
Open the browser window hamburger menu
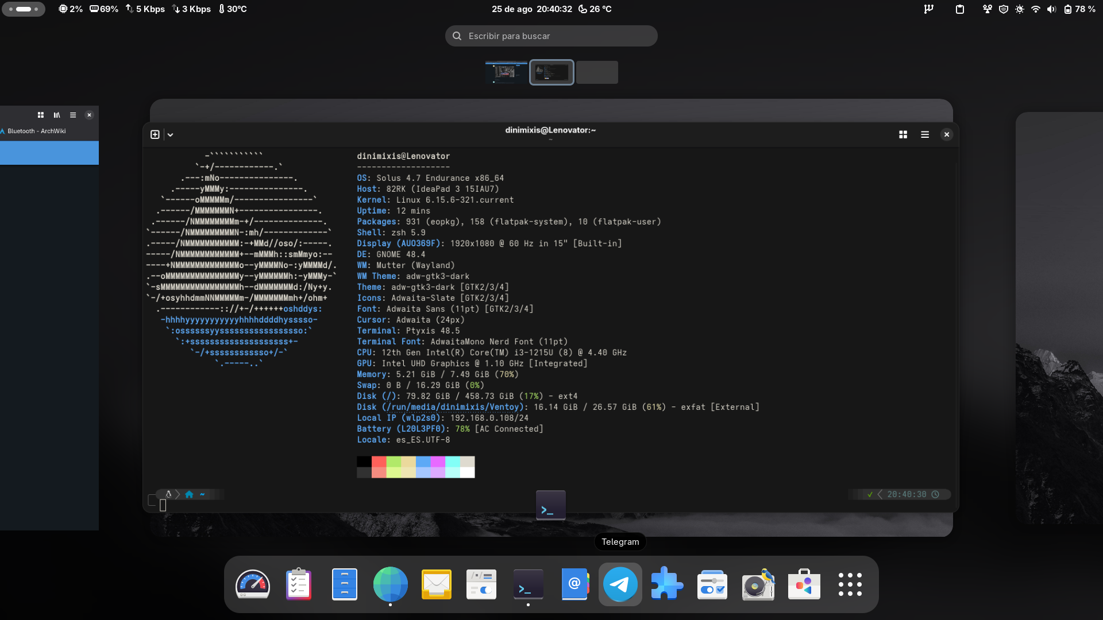(73, 115)
